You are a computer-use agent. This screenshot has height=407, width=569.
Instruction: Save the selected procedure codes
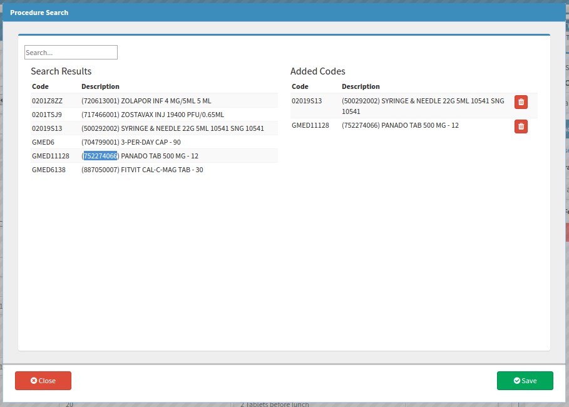click(525, 381)
